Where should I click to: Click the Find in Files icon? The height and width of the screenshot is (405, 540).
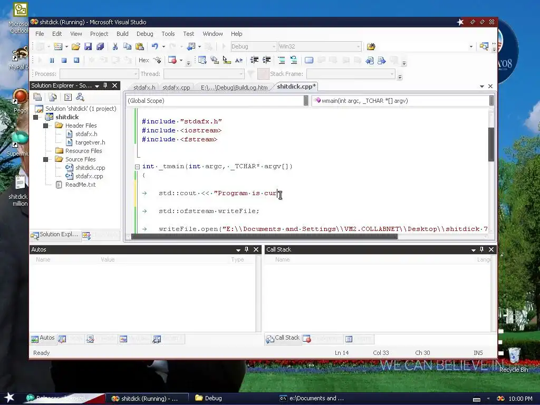[371, 46]
